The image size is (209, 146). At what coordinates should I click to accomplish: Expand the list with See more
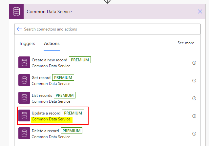click(186, 43)
